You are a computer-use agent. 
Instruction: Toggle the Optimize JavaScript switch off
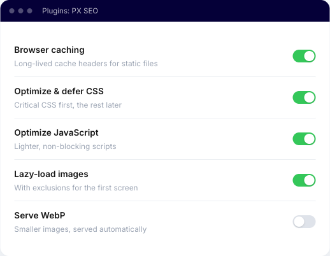point(304,139)
